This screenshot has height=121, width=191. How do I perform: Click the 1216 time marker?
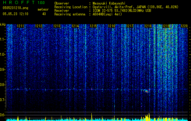[x=111, y=26]
